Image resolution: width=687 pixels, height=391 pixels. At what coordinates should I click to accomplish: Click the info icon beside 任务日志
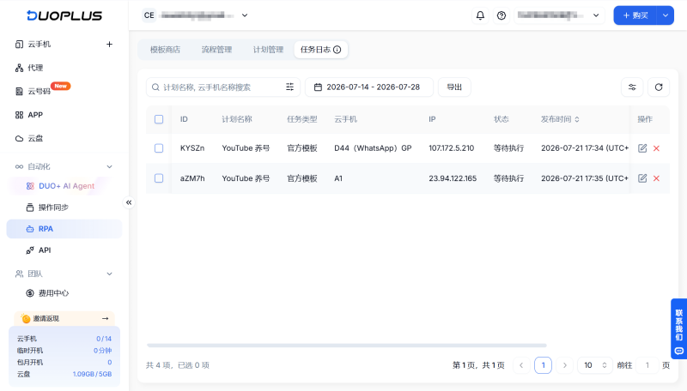337,50
